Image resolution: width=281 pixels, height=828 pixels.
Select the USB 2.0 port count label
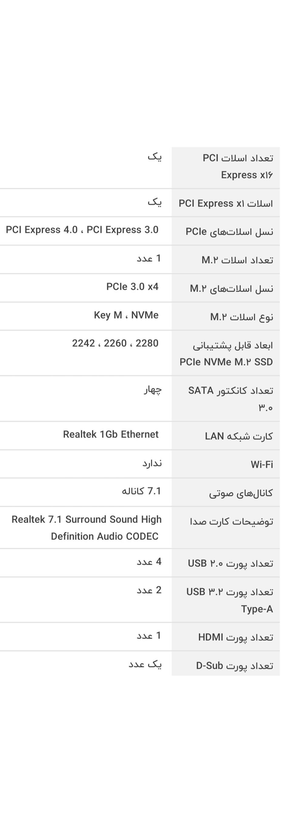point(230,563)
